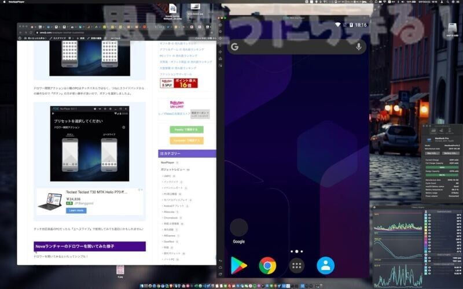Open the ガジェットレビュー category link

172,169
